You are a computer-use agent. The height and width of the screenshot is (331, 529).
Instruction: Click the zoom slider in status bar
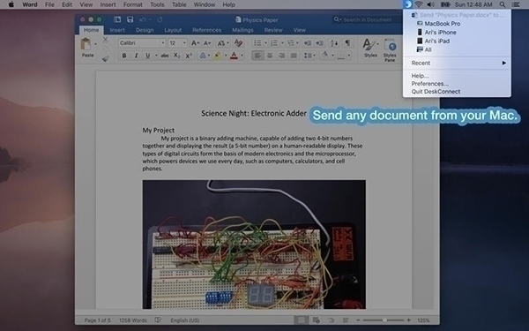click(x=384, y=320)
